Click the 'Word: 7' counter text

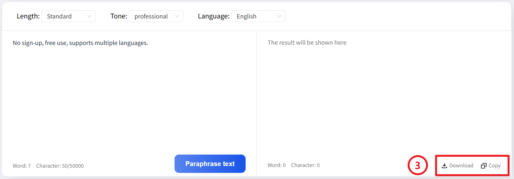coord(22,166)
